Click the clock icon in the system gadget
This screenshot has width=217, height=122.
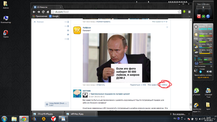196,27
